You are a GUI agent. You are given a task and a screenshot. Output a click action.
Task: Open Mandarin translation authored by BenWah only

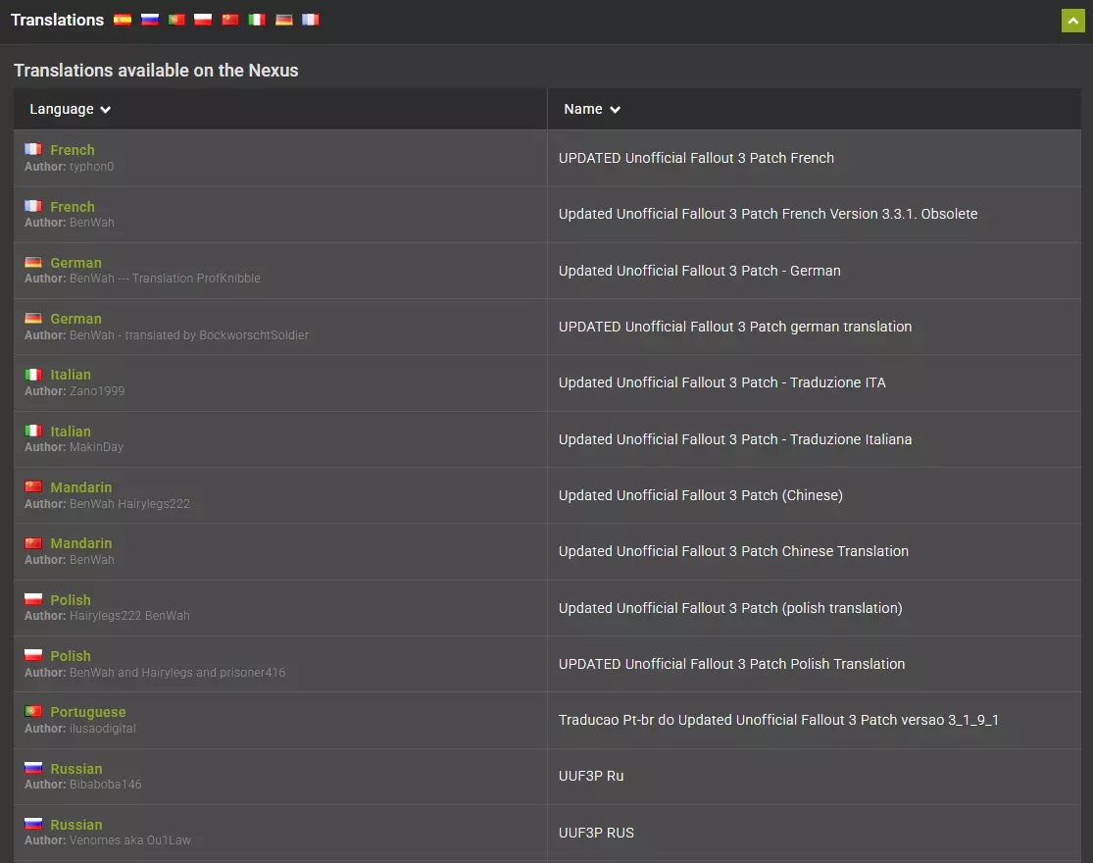click(x=80, y=543)
